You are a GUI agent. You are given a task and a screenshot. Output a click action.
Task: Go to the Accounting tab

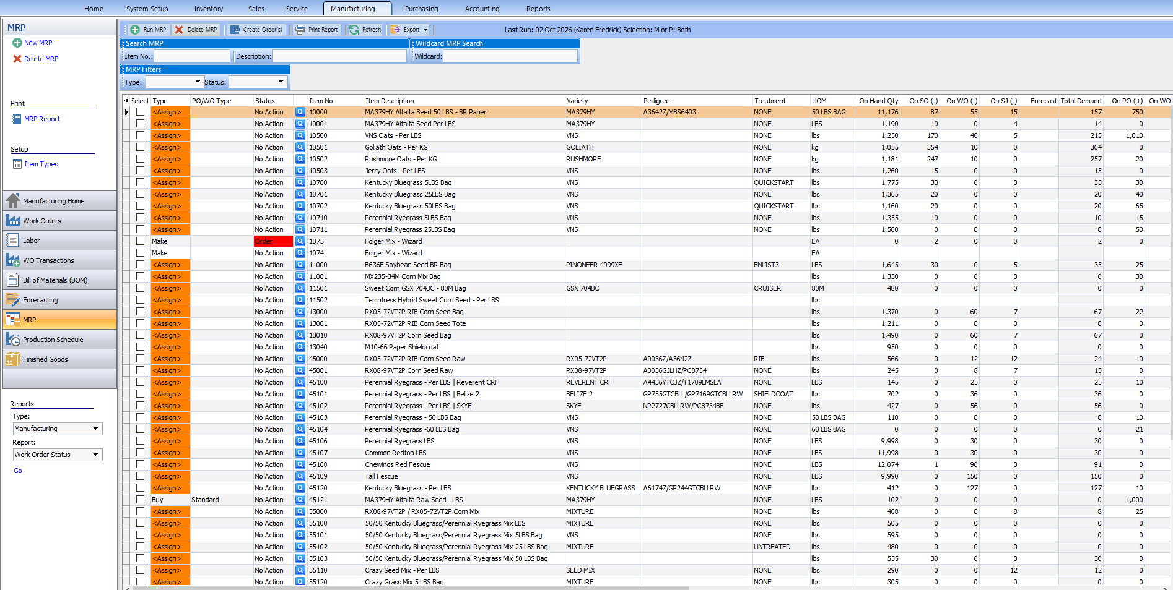(482, 9)
